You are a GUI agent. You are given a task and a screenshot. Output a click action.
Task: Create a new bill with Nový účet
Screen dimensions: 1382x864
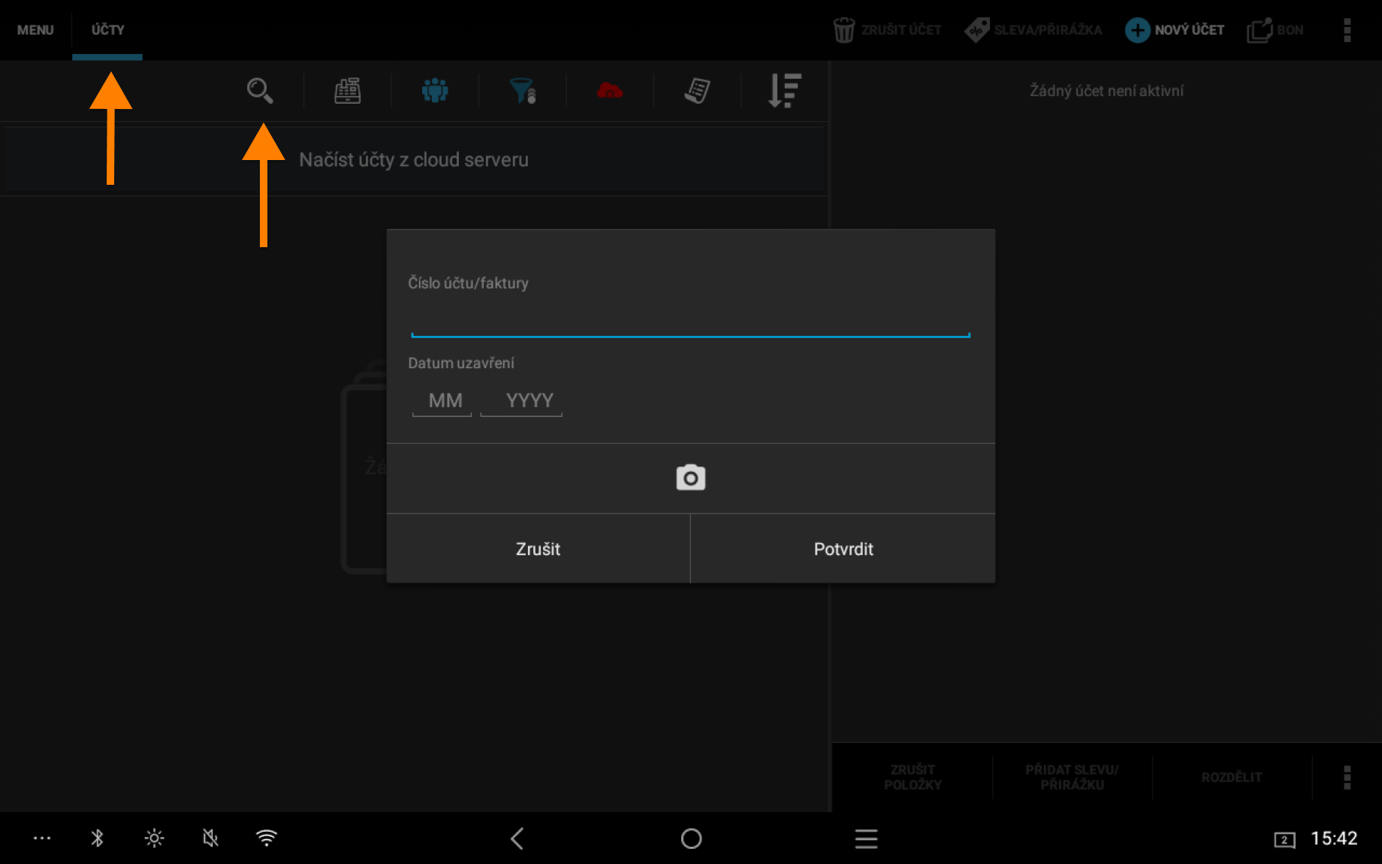[1175, 30]
